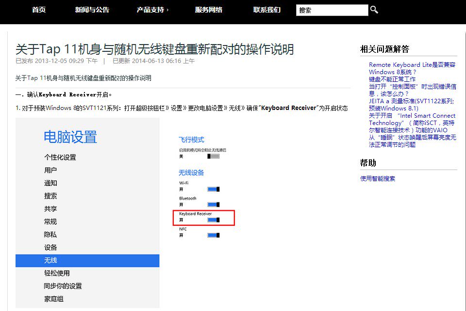
Task: Select 同步你的设置 in PC settings list
Action: (63, 286)
